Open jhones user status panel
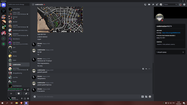Screen dimensions: 187x105 click(14, 99)
